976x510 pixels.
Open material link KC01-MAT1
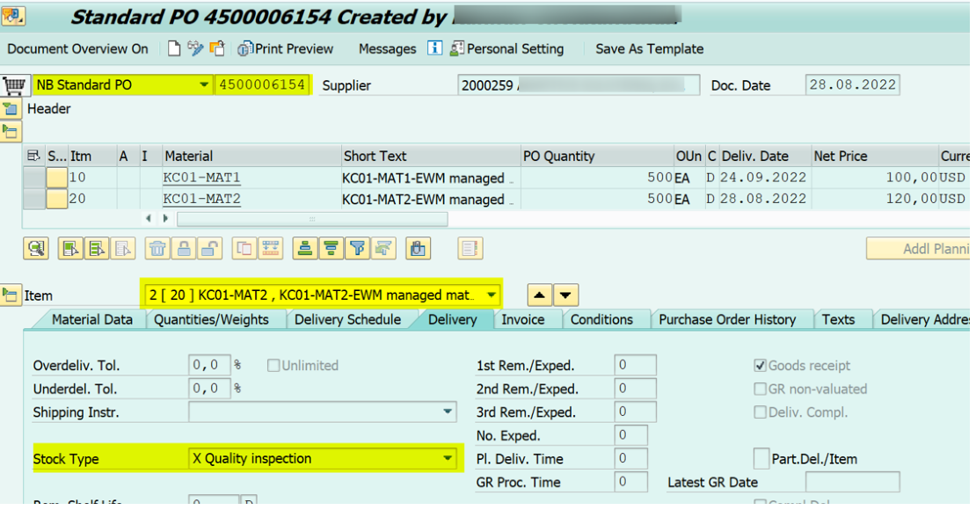[x=201, y=178]
